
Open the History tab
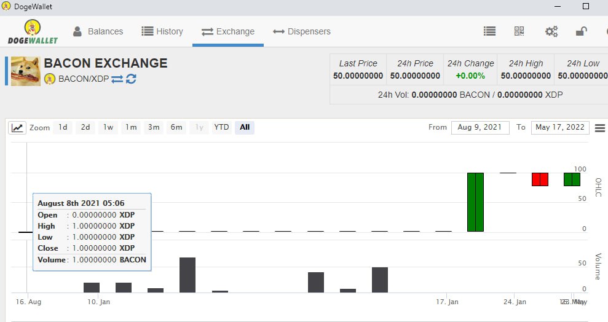[162, 31]
